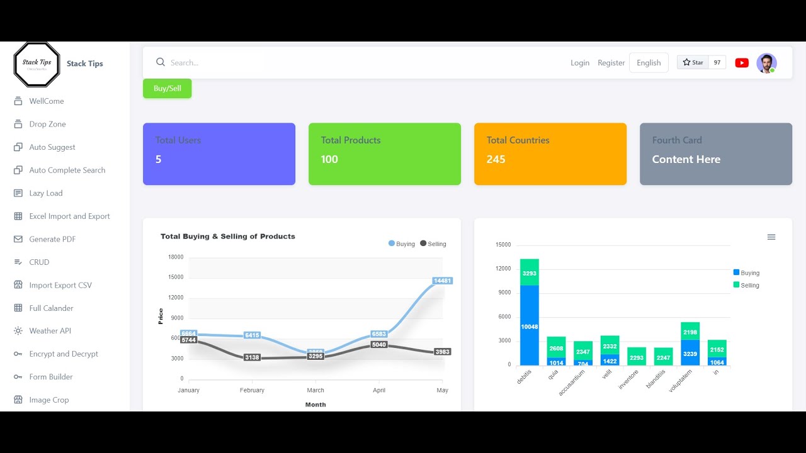The image size is (806, 453).
Task: Click the 3983 May selling point
Action: point(443,352)
